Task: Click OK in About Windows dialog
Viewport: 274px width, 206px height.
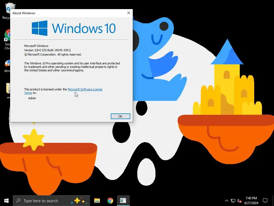Action: pyautogui.click(x=120, y=116)
